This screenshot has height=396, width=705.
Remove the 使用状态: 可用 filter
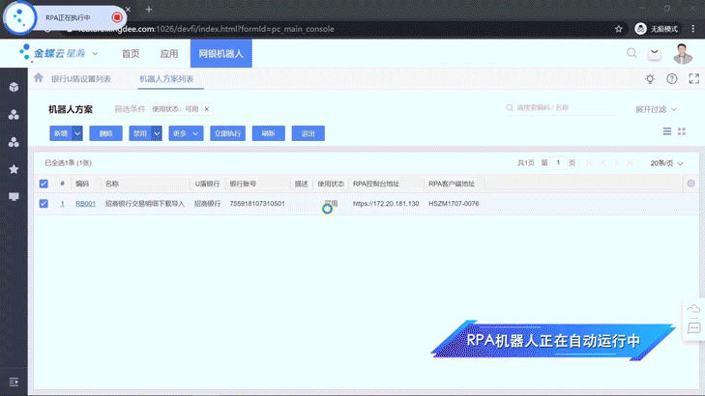click(x=207, y=109)
